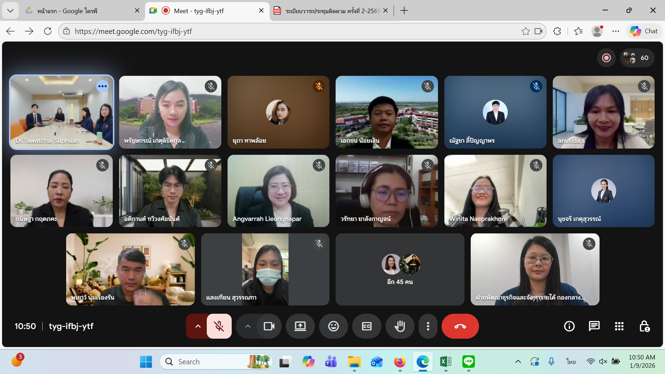Image resolution: width=665 pixels, height=374 pixels.
Task: Open the in-call chat messages panel
Action: pyautogui.click(x=594, y=326)
